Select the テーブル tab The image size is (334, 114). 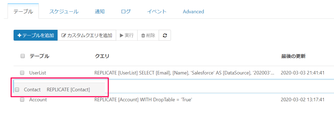click(x=23, y=11)
